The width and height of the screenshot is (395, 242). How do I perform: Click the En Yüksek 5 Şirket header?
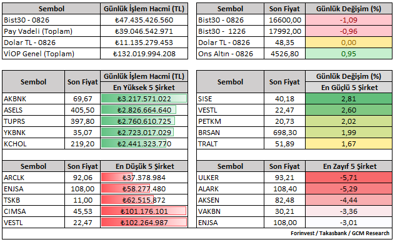pyautogui.click(x=144, y=88)
